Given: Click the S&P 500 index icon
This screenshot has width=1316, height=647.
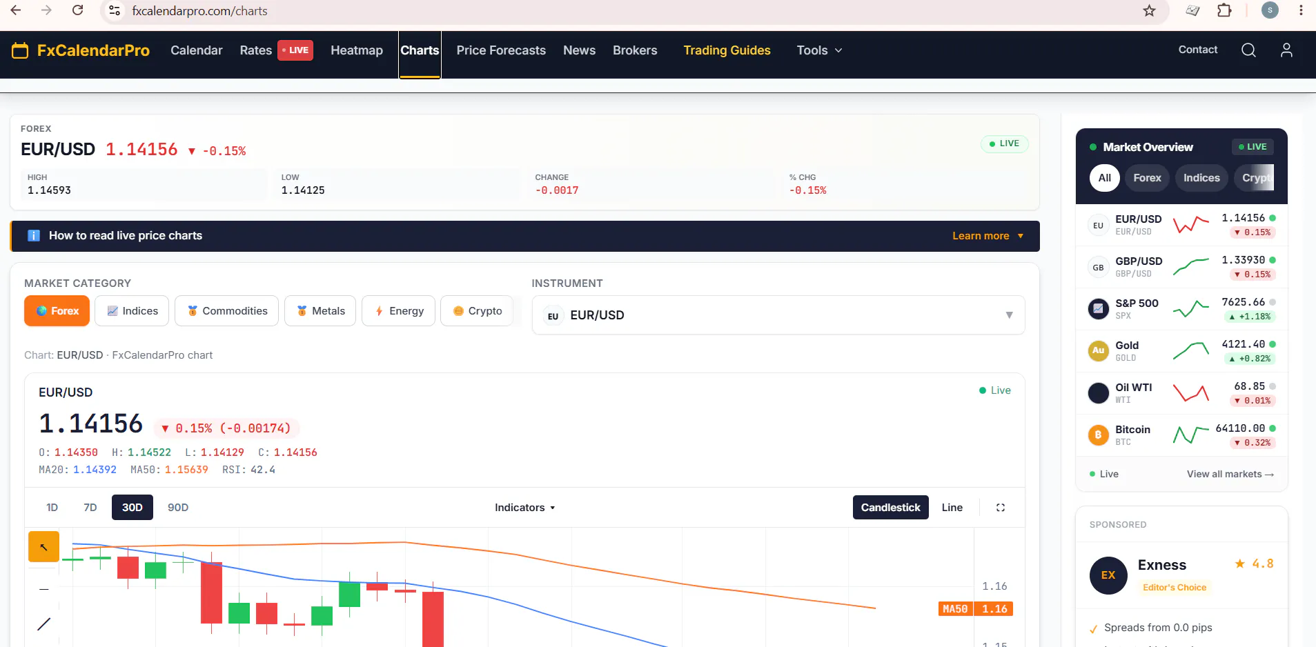Looking at the screenshot, I should pos(1098,308).
